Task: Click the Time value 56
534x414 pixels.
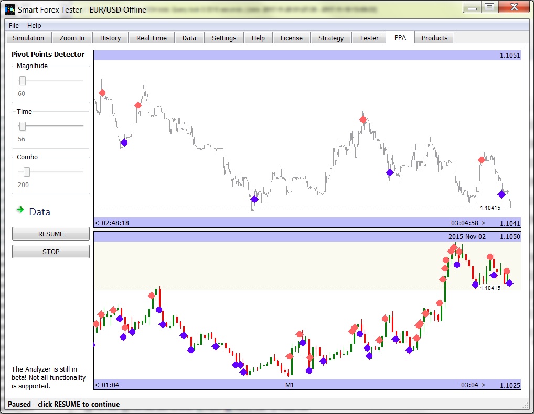Action: (22, 139)
